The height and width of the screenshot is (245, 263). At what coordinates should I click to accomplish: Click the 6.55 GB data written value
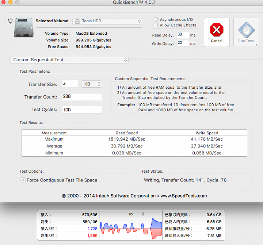click(x=214, y=222)
